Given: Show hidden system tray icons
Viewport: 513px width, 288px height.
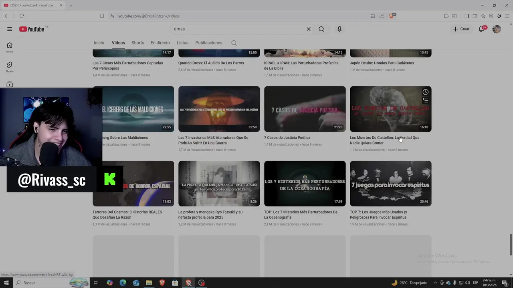Looking at the screenshot, I should pos(436,283).
